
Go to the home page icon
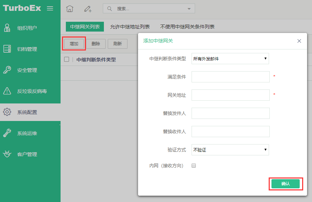(x=70, y=9)
